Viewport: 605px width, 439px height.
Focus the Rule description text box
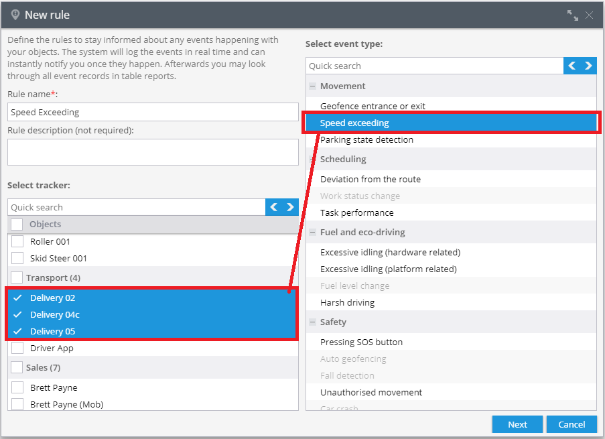pyautogui.click(x=153, y=151)
